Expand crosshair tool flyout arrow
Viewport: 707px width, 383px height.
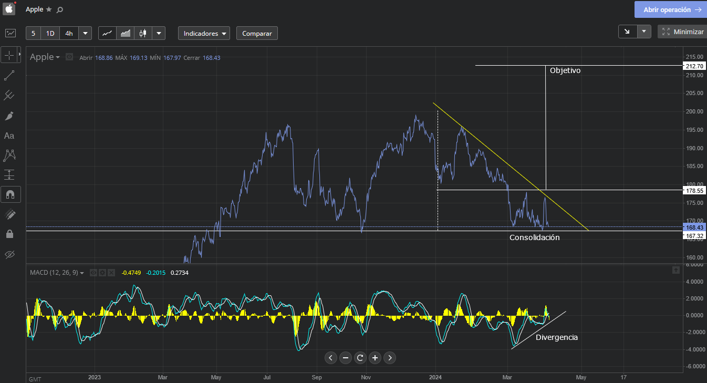click(19, 55)
